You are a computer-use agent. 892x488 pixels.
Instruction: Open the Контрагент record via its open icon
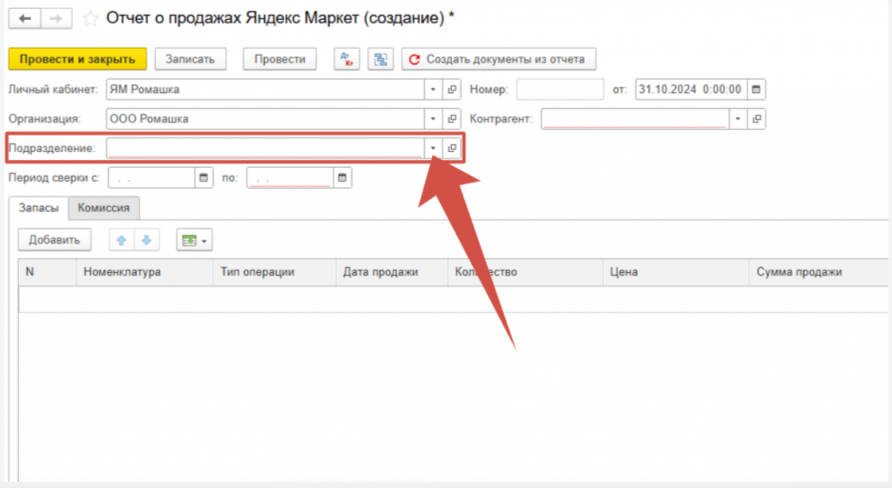tap(757, 119)
